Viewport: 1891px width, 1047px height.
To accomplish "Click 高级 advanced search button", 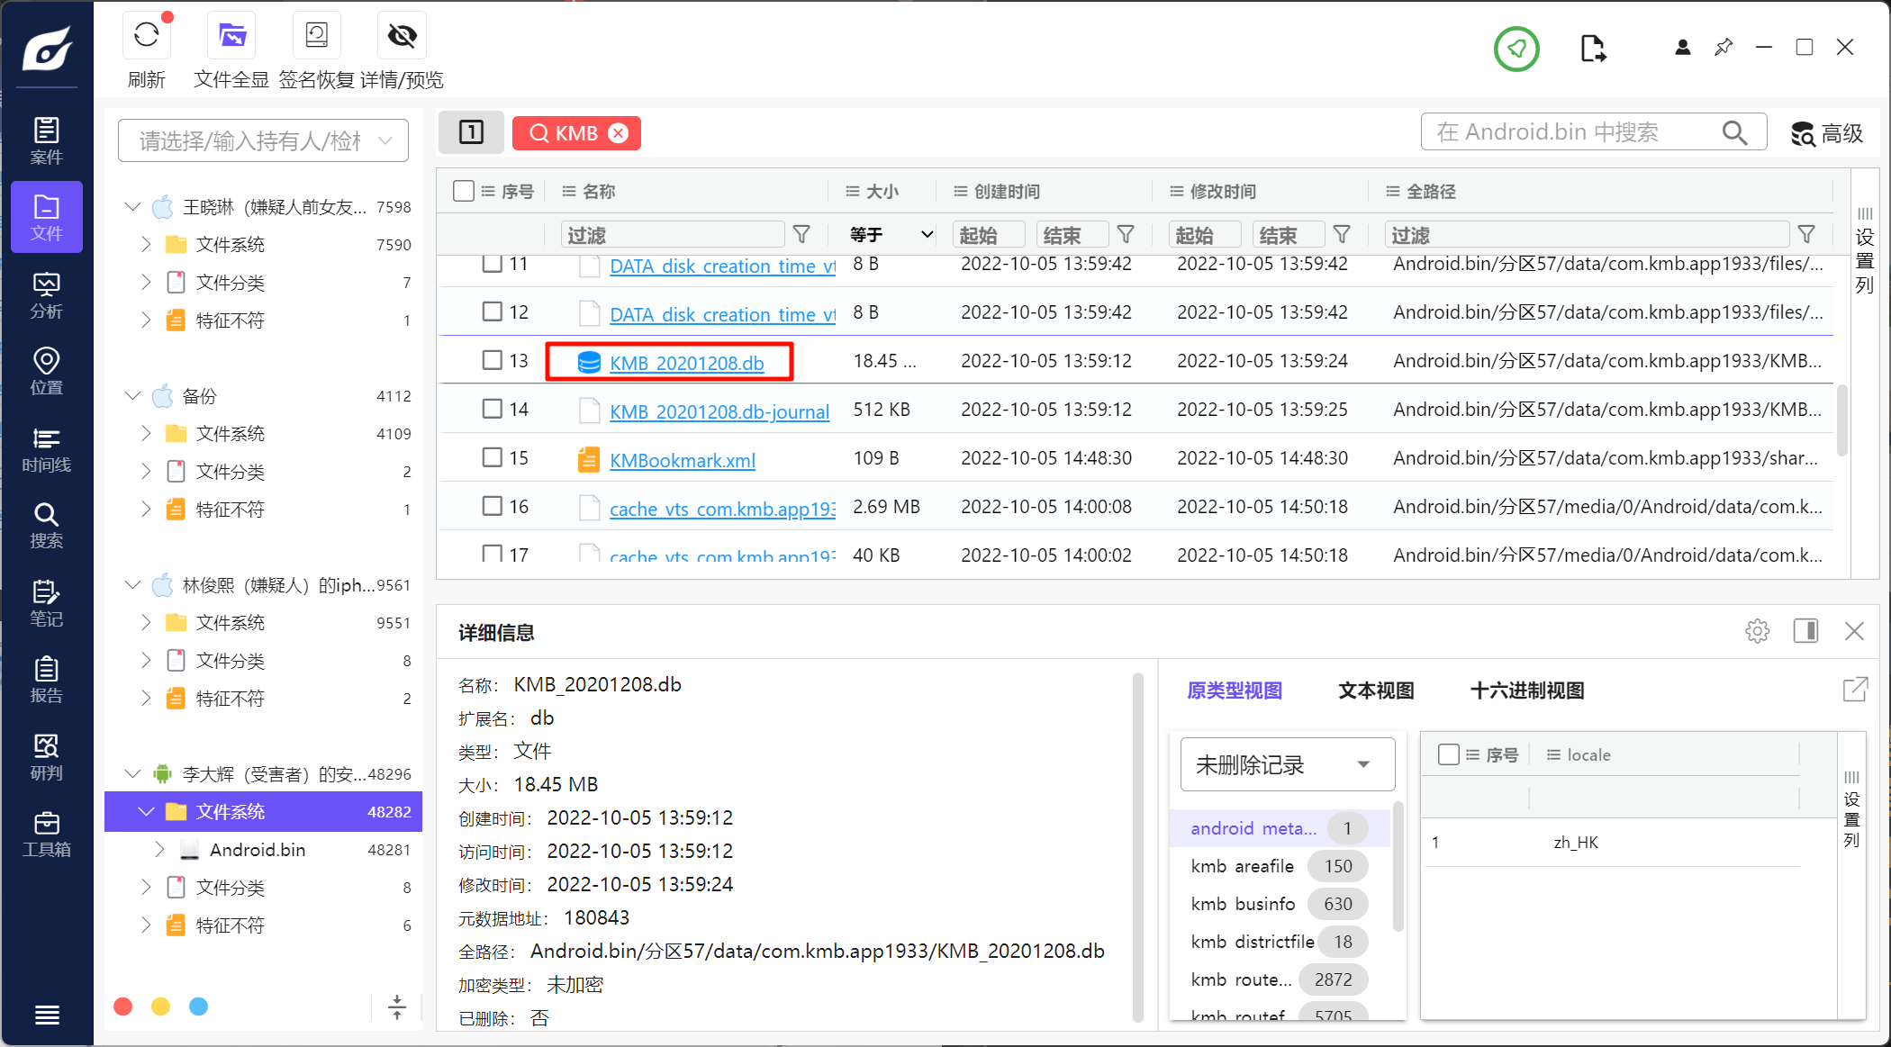I will 1826,133.
